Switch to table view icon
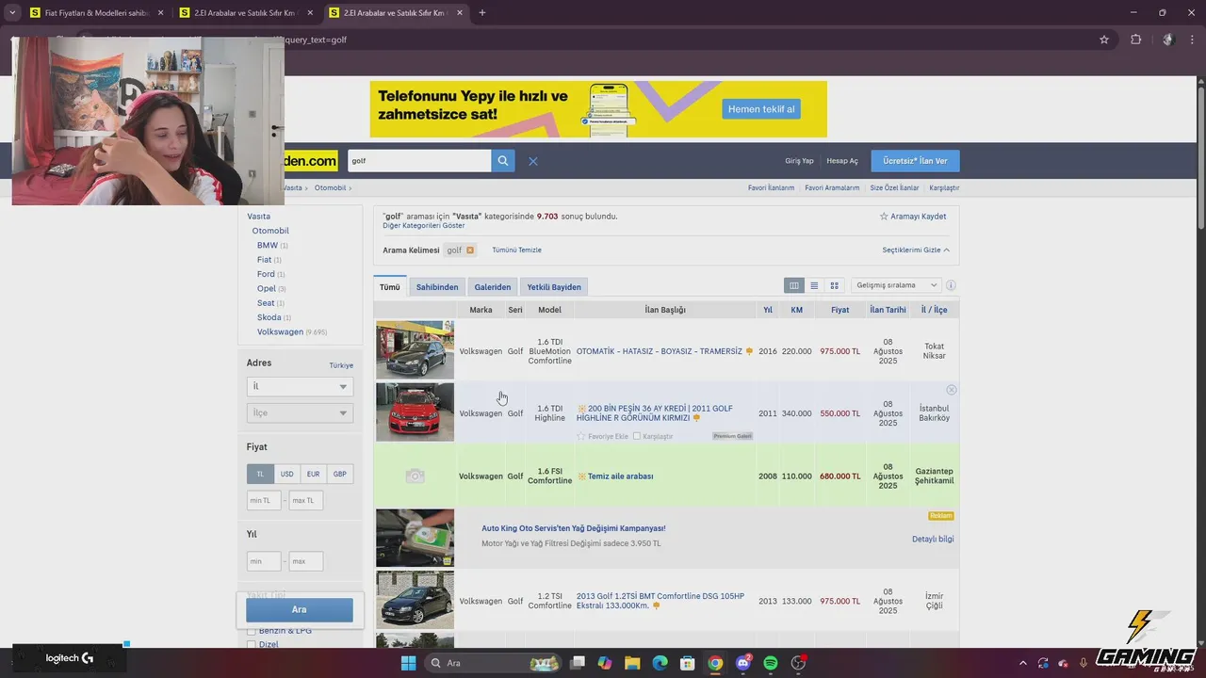 point(794,285)
